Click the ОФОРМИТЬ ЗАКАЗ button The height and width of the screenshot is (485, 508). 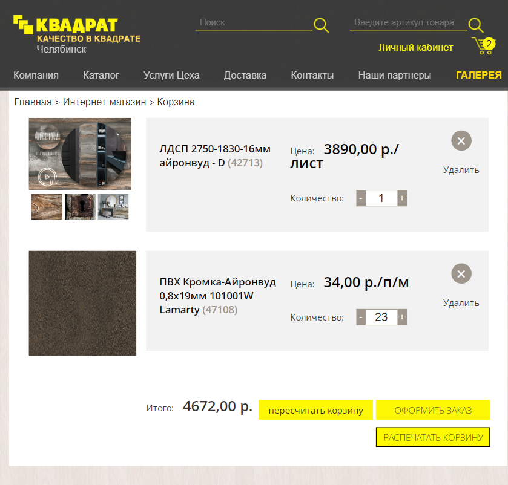433,410
